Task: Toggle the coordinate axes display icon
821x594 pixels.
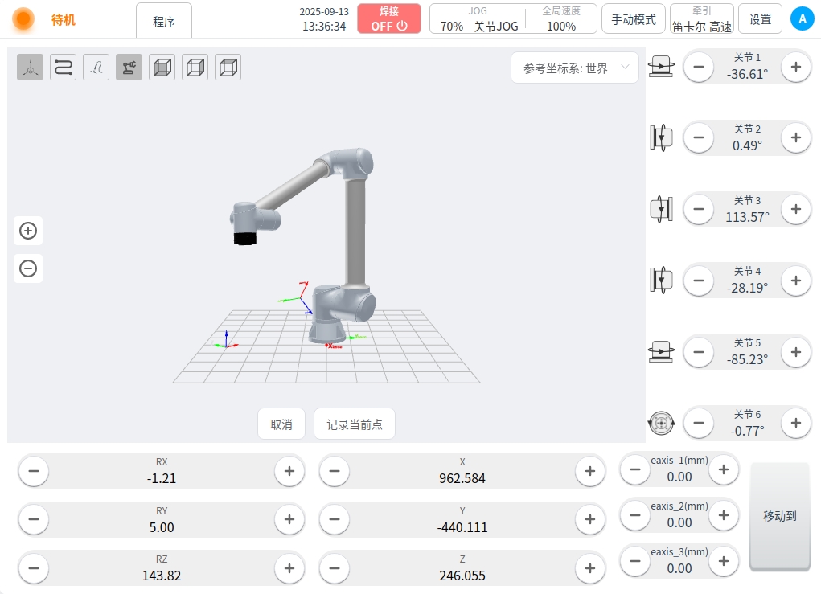Action: [31, 68]
